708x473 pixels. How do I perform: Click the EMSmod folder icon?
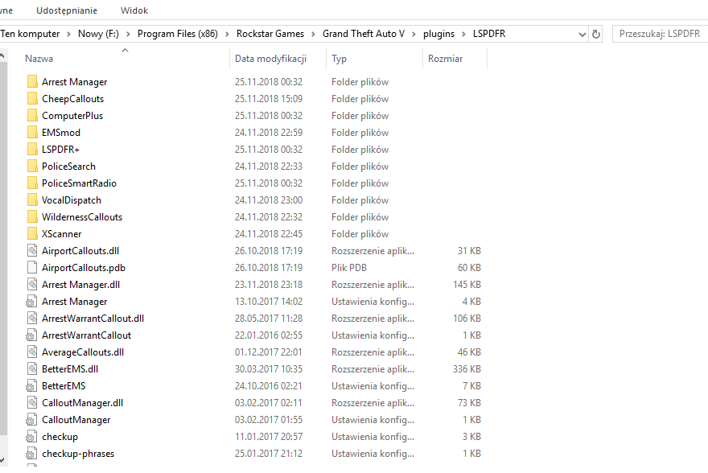click(32, 132)
